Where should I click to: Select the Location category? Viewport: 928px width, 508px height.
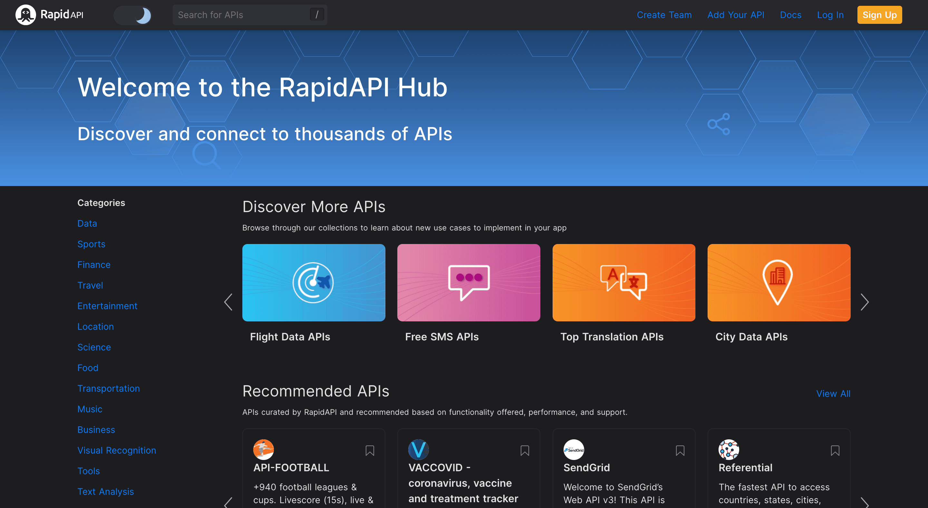95,327
